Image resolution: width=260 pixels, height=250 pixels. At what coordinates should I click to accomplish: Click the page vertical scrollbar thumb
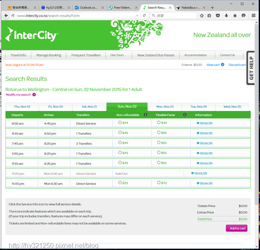click(256, 115)
